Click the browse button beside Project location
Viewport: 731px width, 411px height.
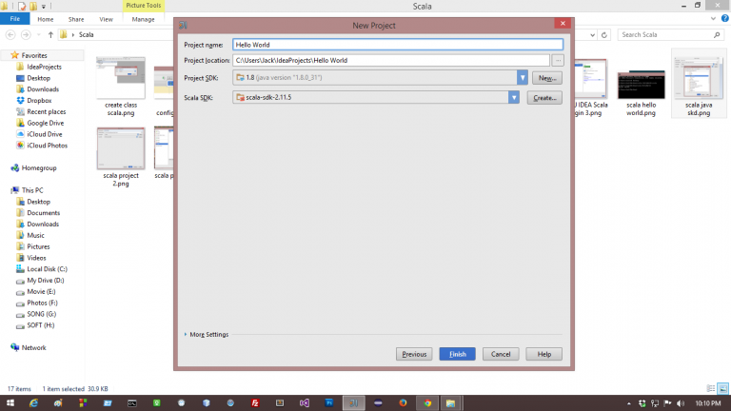[x=558, y=60]
